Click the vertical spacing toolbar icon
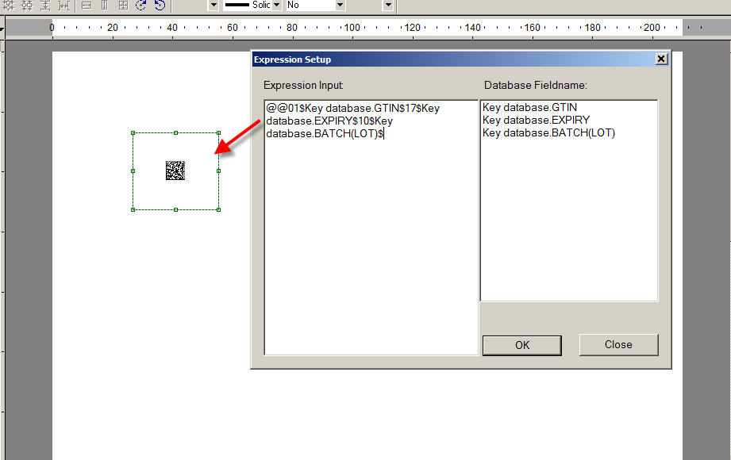Viewport: 731px width, 460px height. tap(45, 5)
